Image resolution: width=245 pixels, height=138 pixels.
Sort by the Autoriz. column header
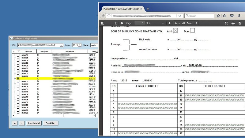(x=28, y=51)
